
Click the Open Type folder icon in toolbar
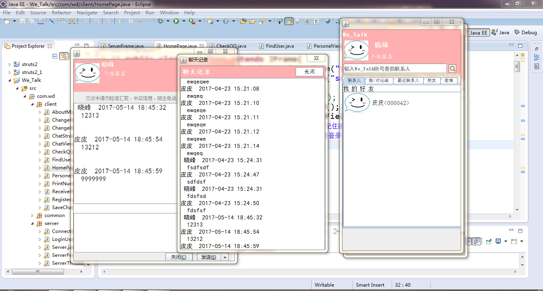point(243,21)
